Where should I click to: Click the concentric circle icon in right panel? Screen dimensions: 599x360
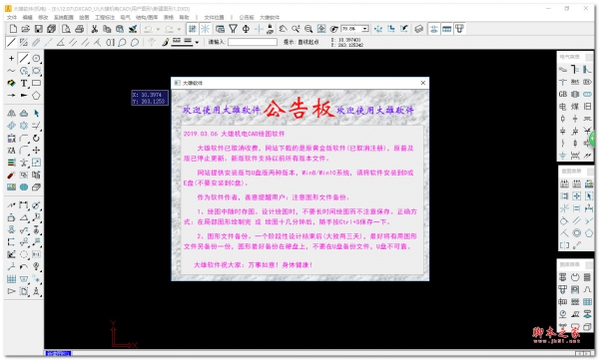click(x=576, y=233)
